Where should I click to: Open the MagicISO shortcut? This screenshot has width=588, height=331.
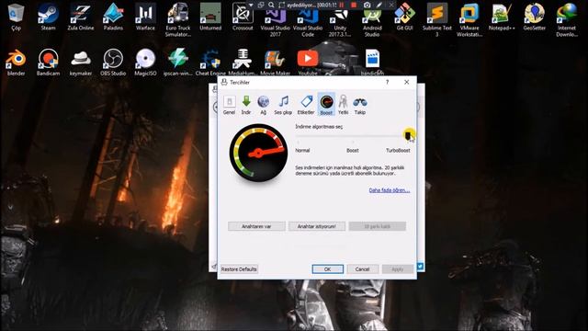pos(145,63)
